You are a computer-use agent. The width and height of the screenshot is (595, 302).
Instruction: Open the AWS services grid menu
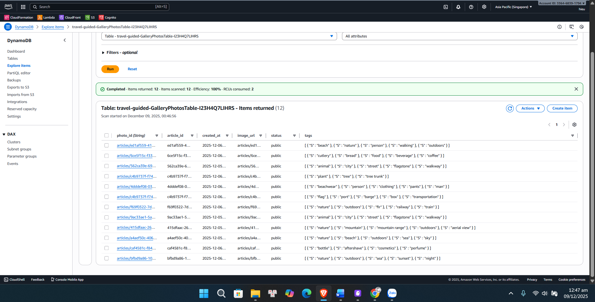click(23, 7)
